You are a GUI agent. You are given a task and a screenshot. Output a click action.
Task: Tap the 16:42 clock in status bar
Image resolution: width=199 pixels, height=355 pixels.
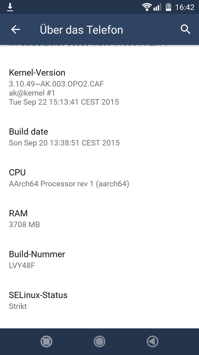(185, 7)
